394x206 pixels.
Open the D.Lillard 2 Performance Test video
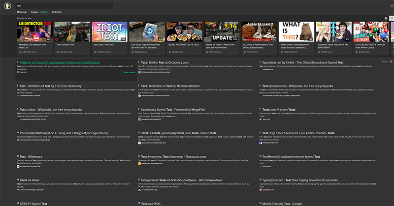pyautogui.click(x=259, y=38)
